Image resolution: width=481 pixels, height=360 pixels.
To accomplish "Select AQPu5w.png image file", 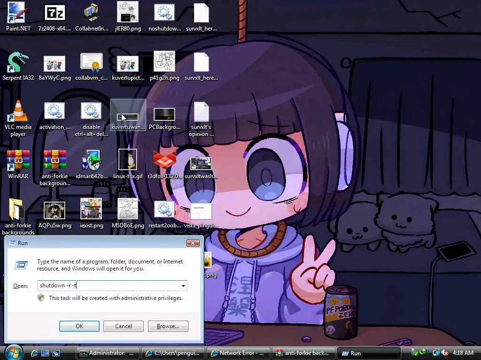I will pyautogui.click(x=54, y=215).
